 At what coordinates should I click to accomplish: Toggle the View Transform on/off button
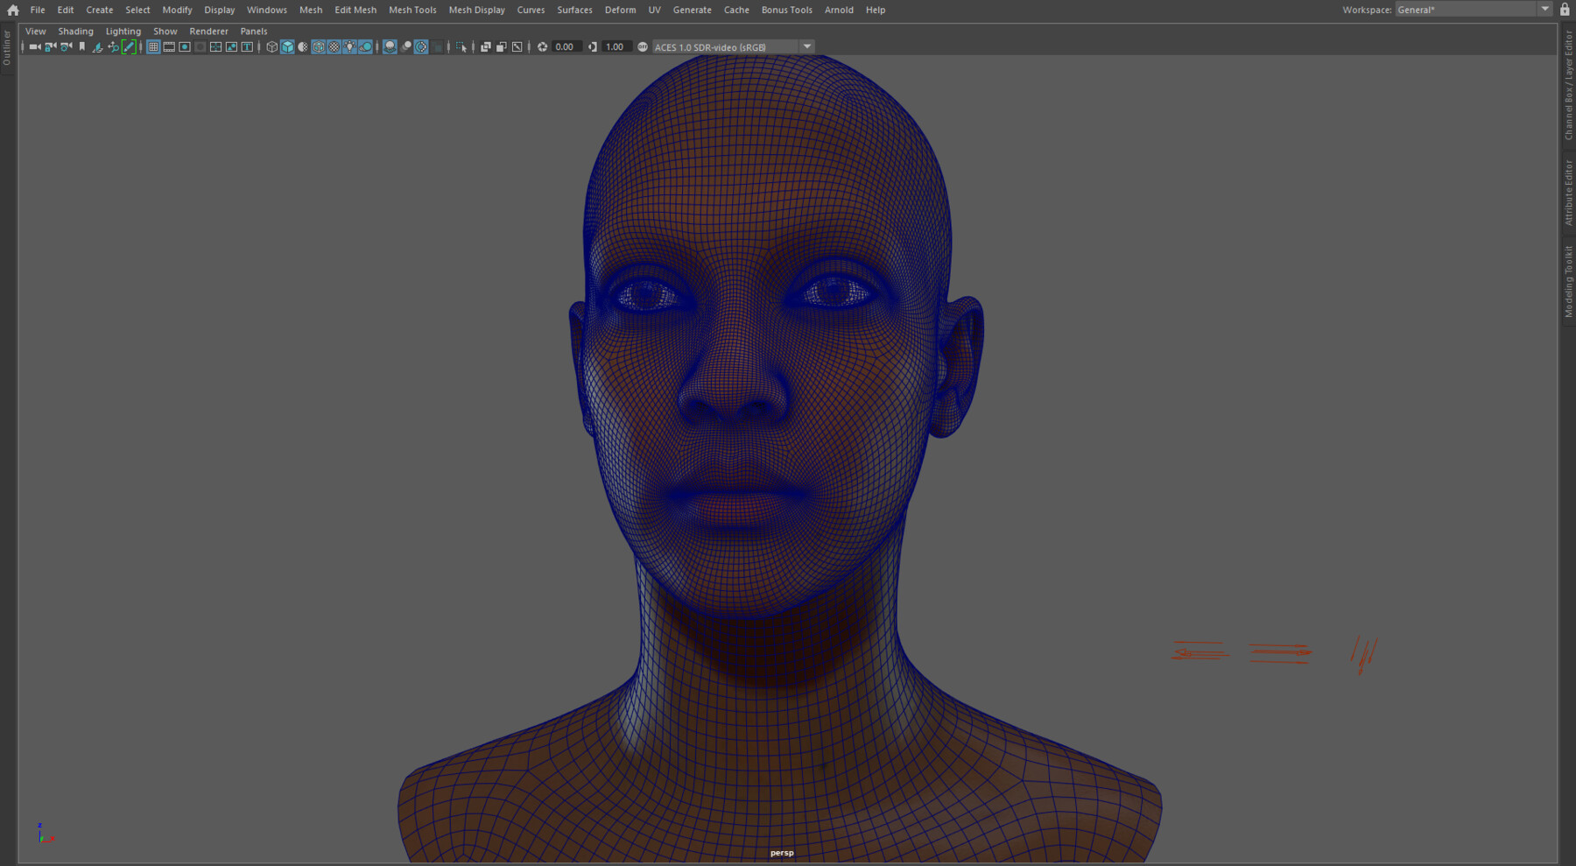tap(643, 47)
